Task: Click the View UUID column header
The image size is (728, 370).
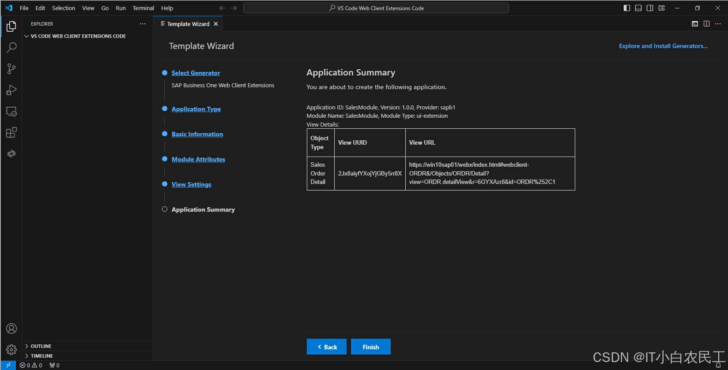Action: tap(370, 142)
